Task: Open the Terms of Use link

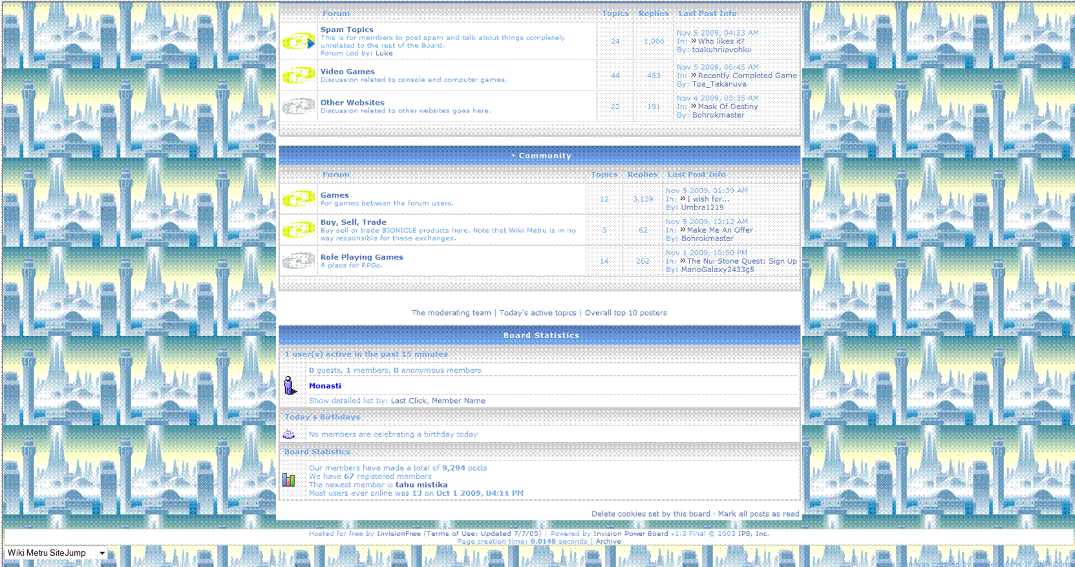Action: point(482,534)
